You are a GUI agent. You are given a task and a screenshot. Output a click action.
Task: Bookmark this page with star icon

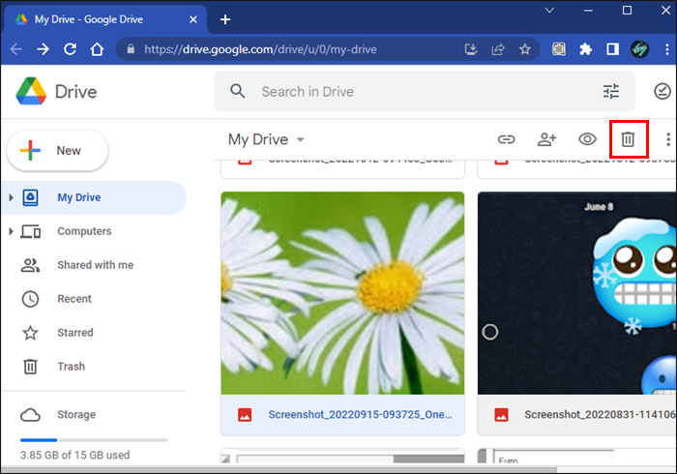click(x=524, y=48)
